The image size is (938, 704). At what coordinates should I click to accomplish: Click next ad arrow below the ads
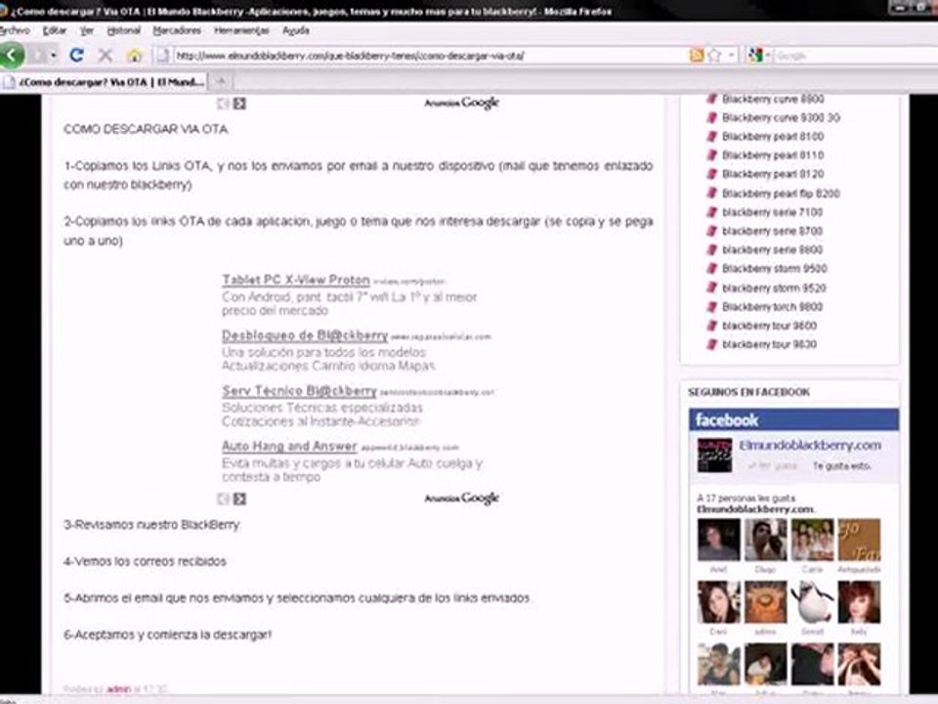coord(240,499)
